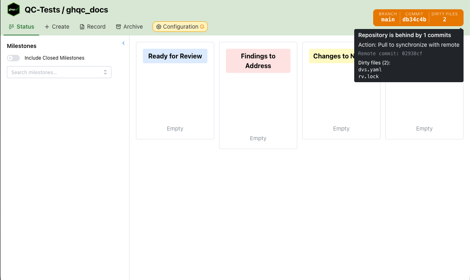Select the Ready for Review column header
This screenshot has height=280, width=470.
click(175, 56)
